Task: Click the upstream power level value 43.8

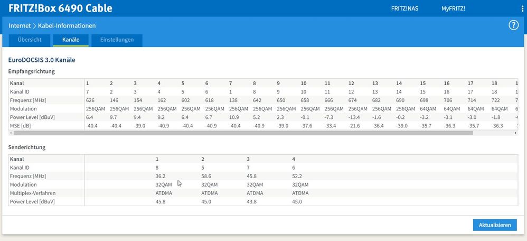Action: tap(252, 201)
